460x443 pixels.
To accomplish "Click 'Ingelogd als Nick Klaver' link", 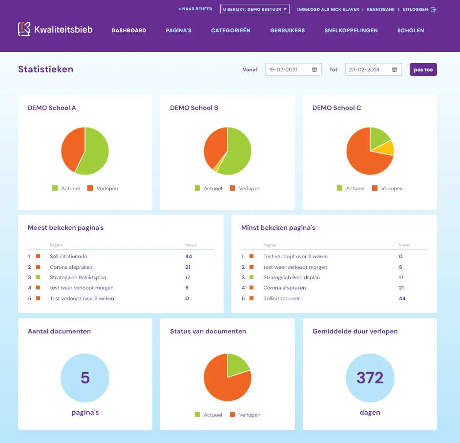I will click(x=328, y=9).
